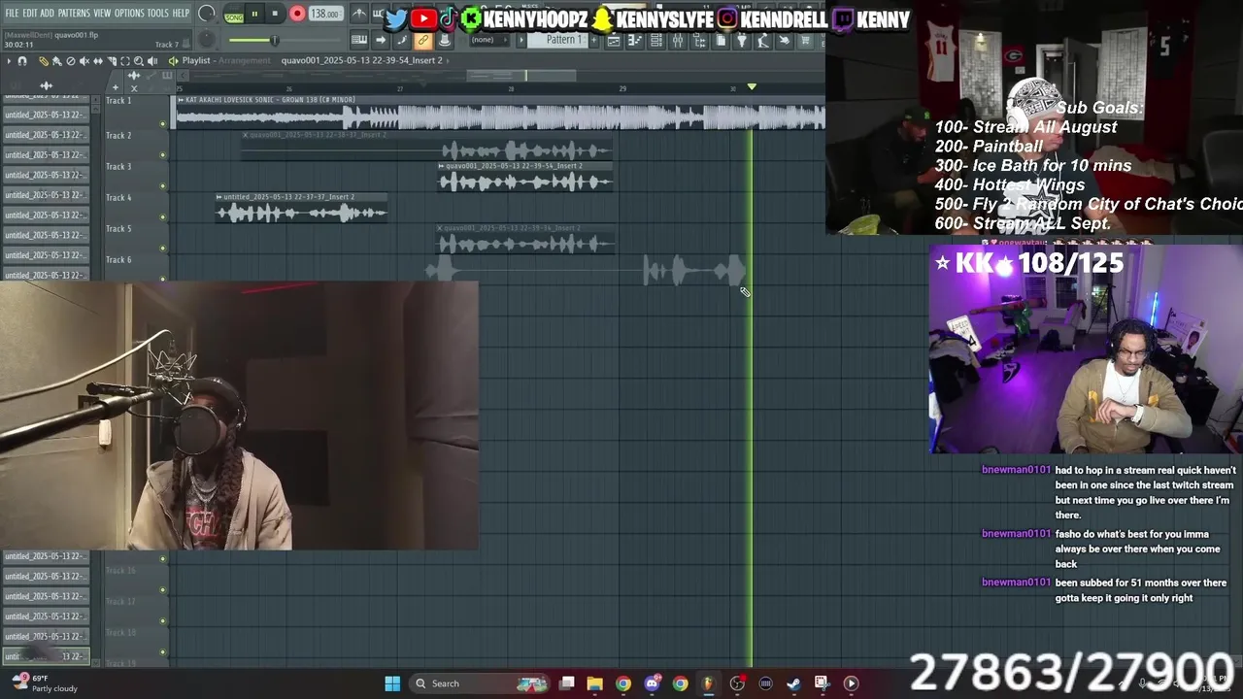Mute Track 3 with its green dot

coord(162,186)
